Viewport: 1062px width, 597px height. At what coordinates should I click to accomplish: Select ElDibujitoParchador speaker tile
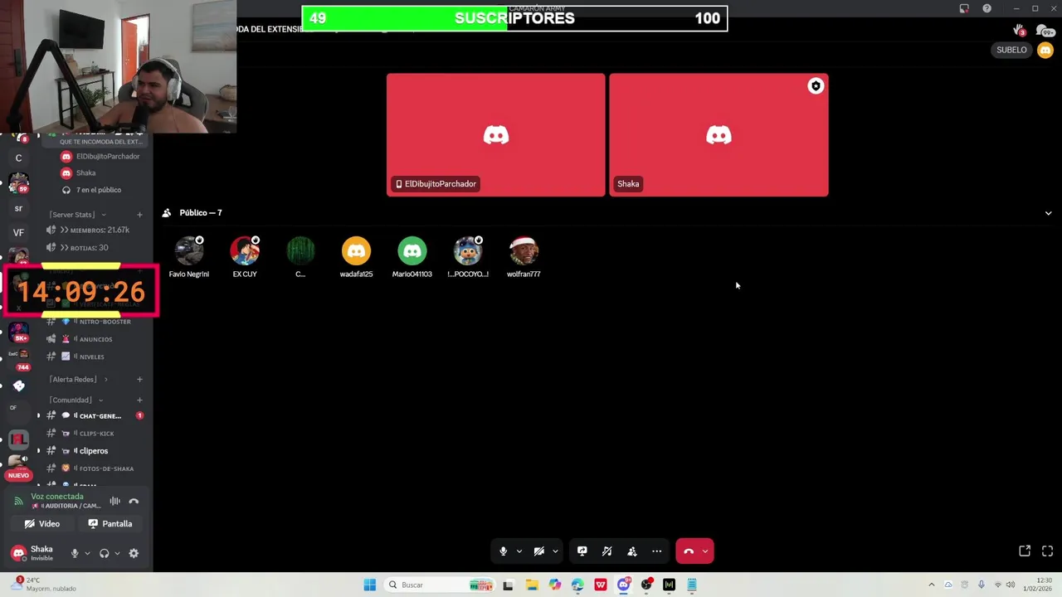click(x=495, y=135)
